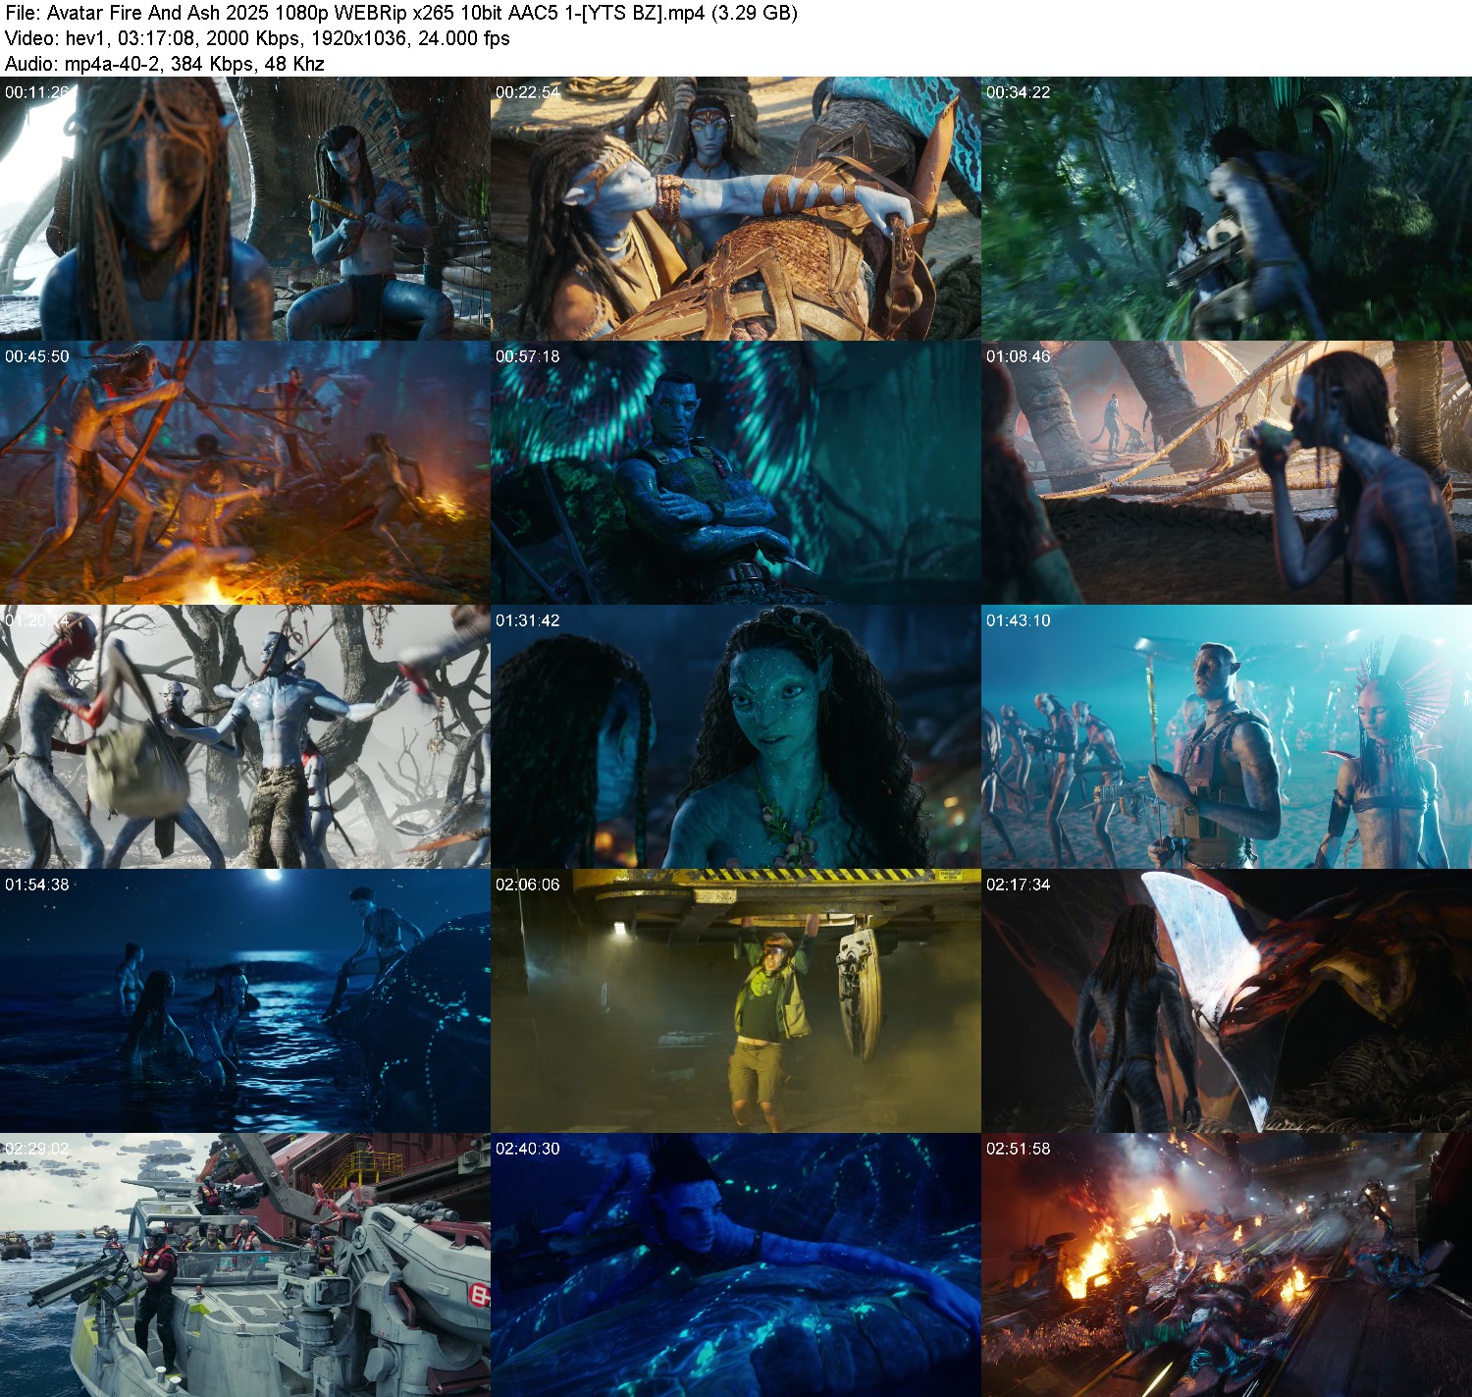Select the underwater frame at 02:40:30
Viewport: 1472px width, 1397px height.
tap(736, 1265)
